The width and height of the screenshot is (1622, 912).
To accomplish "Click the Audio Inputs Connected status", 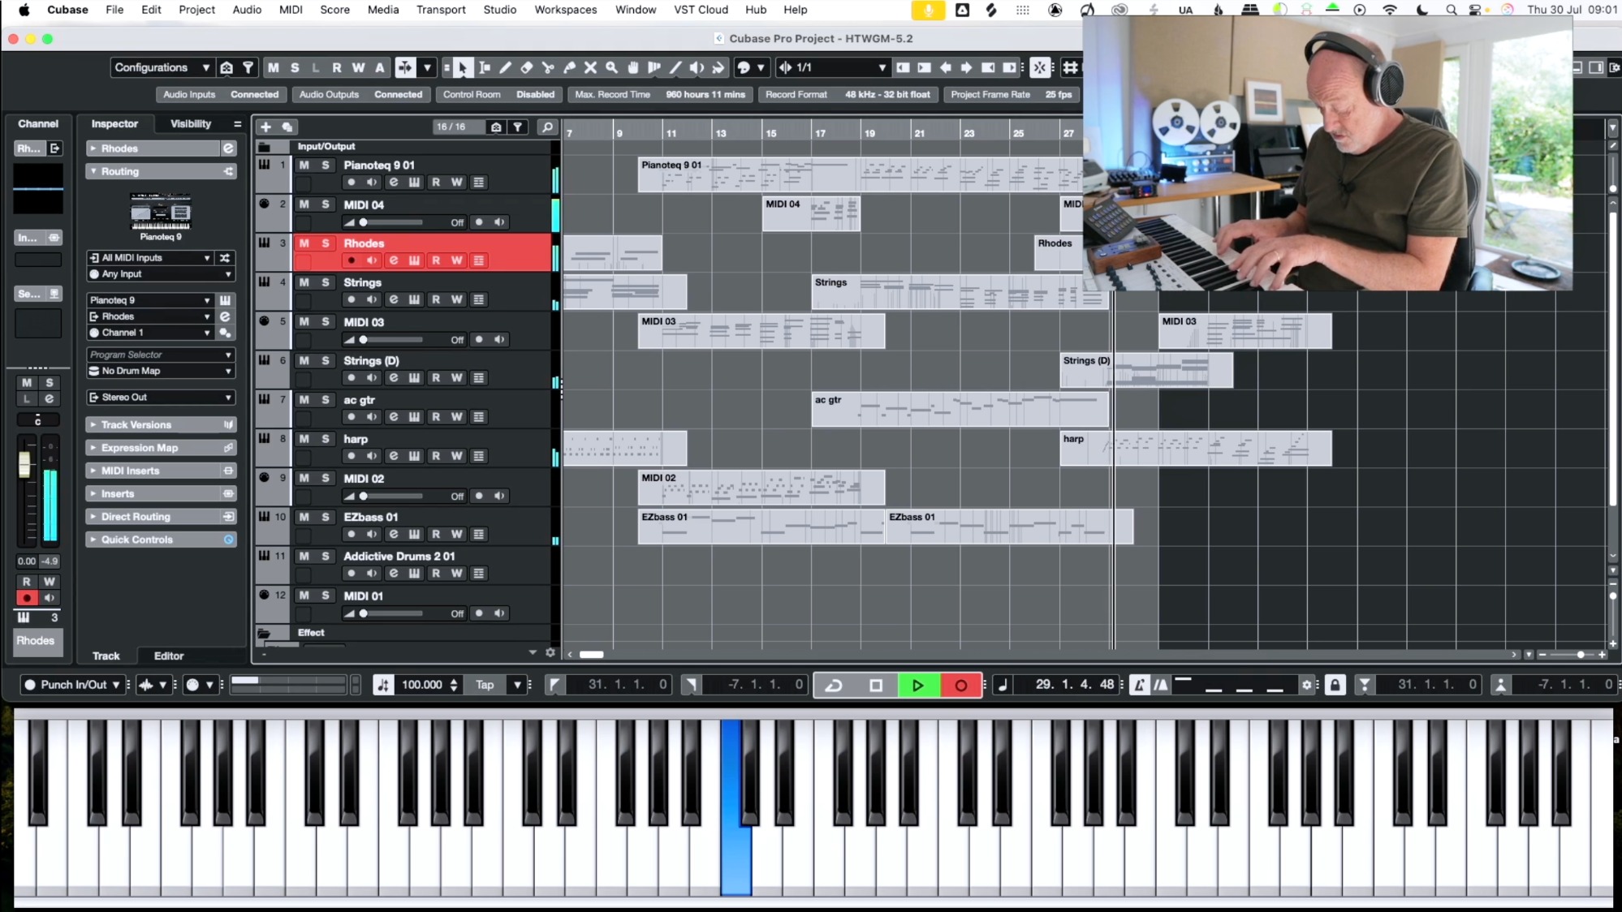I will 221,95.
